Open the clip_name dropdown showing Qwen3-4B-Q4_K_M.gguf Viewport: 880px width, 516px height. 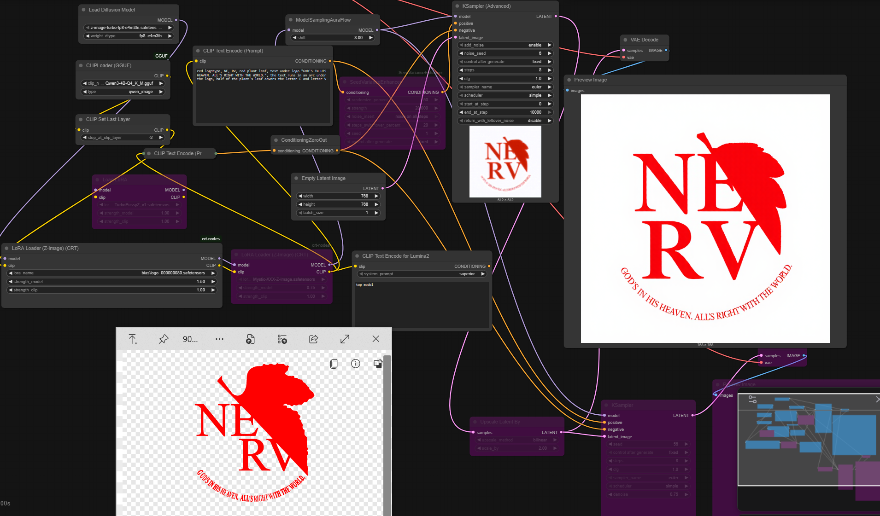point(123,83)
